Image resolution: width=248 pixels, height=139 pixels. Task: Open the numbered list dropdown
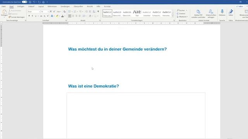click(77, 12)
